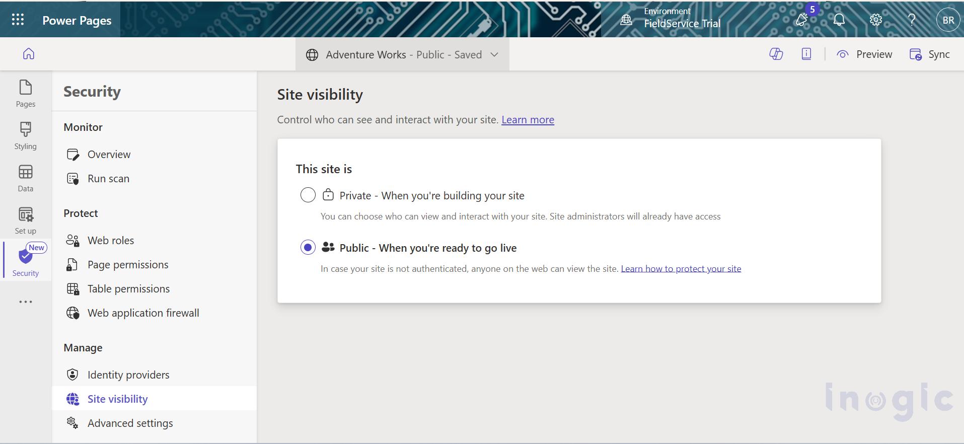Image resolution: width=964 pixels, height=444 pixels.
Task: Click FieldService Trial environment name
Action: (682, 24)
